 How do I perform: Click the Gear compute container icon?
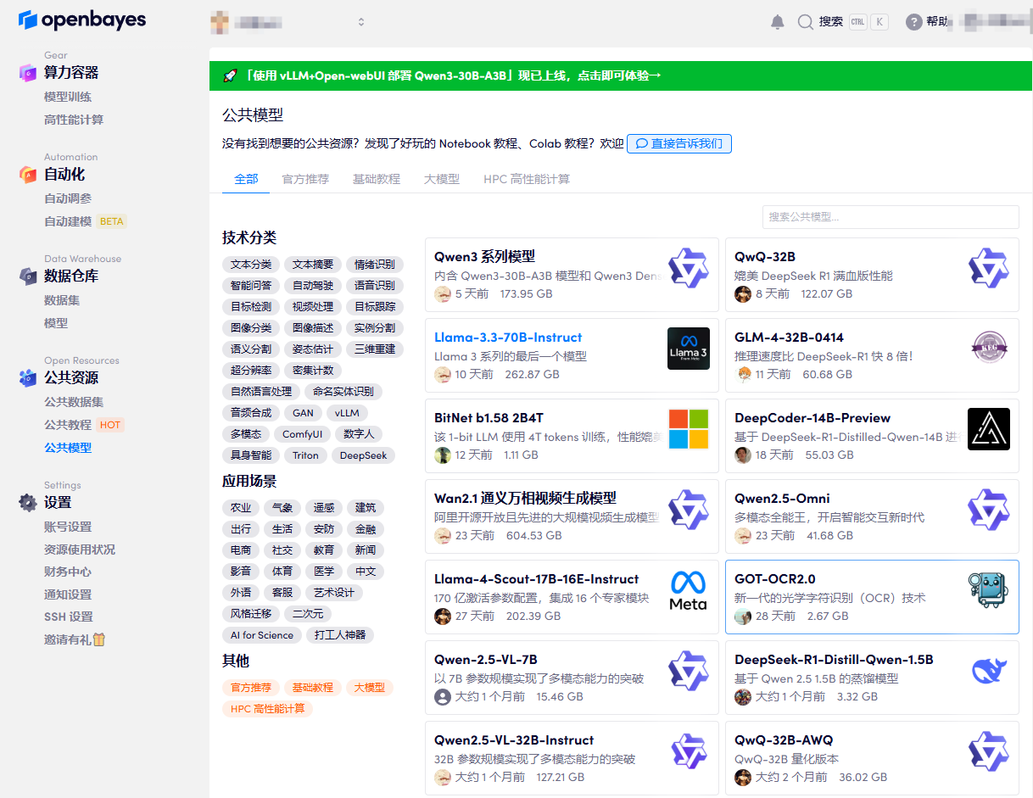pos(27,73)
